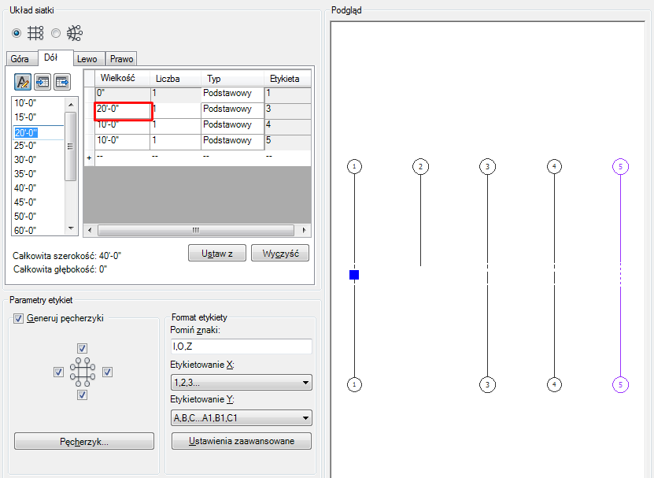Screen dimensions: 654x478
Task: Click the Etykieta column header
Action: coord(287,79)
